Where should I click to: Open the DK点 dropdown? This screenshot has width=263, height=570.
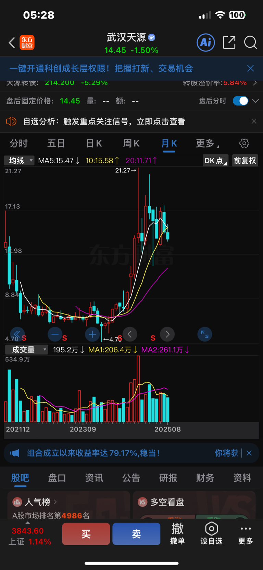click(x=215, y=161)
